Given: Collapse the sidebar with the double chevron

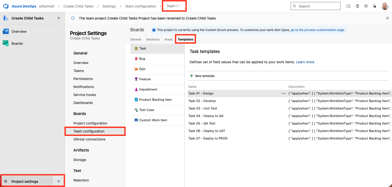Looking at the screenshot, I should tap(59, 181).
